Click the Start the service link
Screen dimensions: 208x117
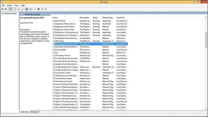pos(27,23)
